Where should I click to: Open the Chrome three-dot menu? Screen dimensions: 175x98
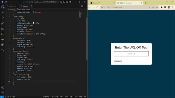[x=173, y=7]
